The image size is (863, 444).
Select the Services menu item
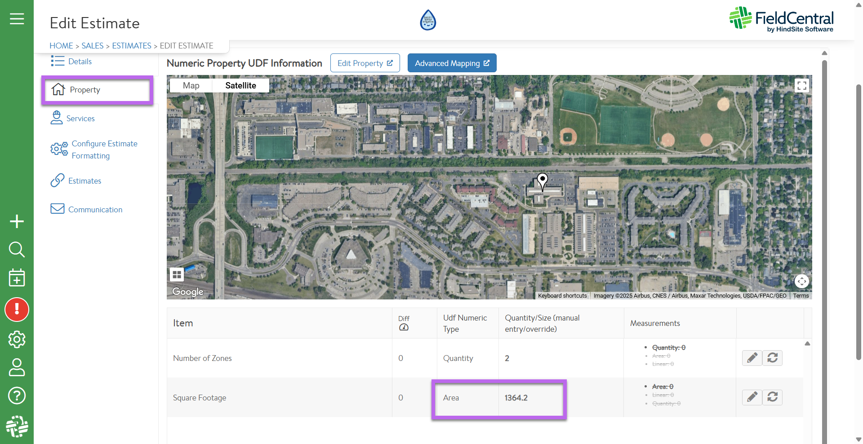point(80,119)
